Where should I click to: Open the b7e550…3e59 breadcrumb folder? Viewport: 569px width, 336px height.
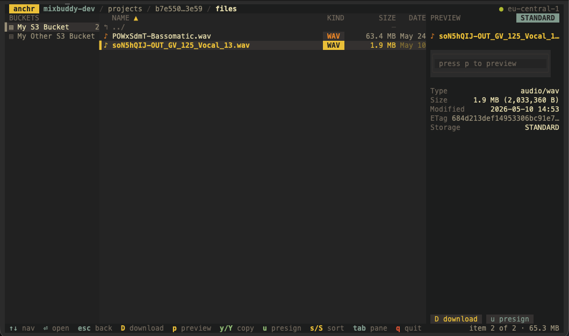click(179, 9)
